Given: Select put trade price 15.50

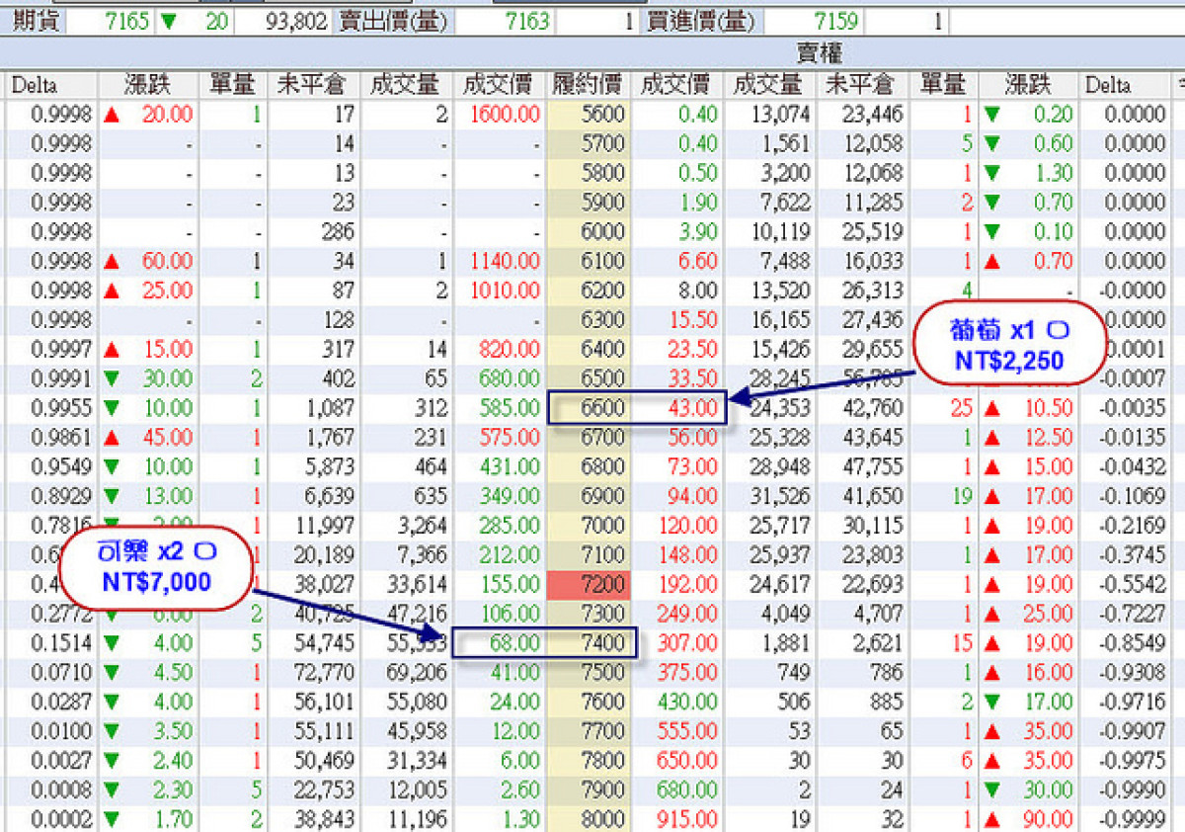Looking at the screenshot, I should point(692,320).
